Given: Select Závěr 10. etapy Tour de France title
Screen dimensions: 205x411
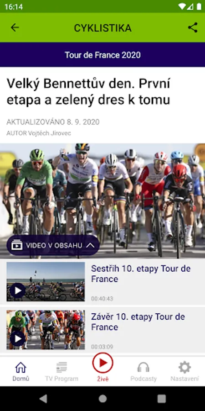Looking at the screenshot, I should pyautogui.click(x=138, y=322).
